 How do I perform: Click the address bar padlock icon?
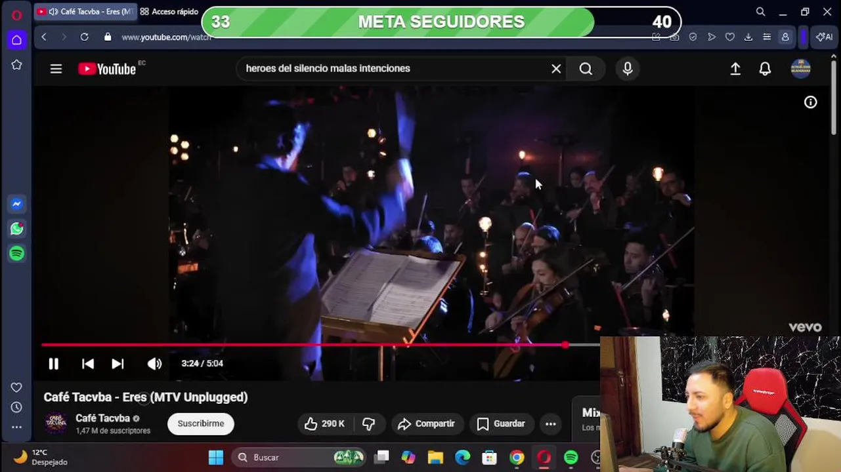click(x=108, y=37)
